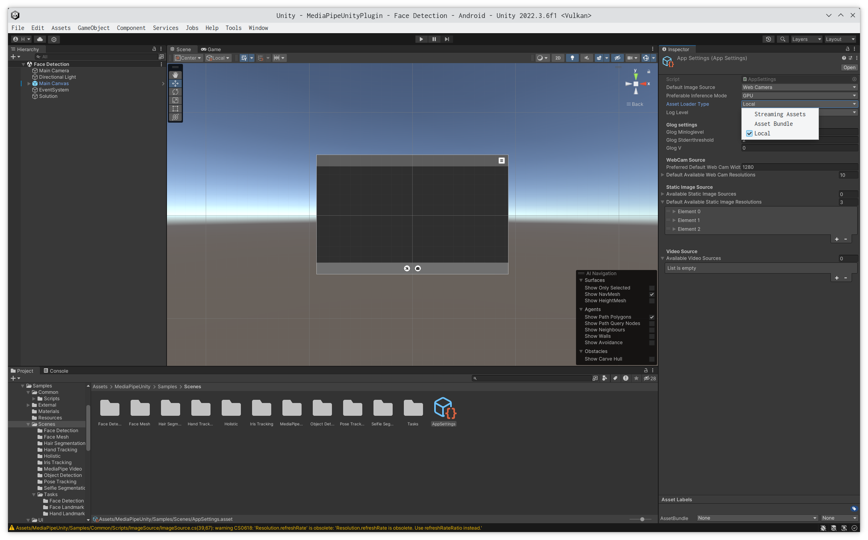The width and height of the screenshot is (868, 540).
Task: Open the AssetBundle None dropdown
Action: coord(757,518)
